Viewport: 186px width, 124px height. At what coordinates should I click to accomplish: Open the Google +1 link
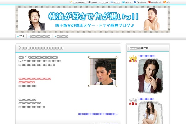(x=156, y=2)
